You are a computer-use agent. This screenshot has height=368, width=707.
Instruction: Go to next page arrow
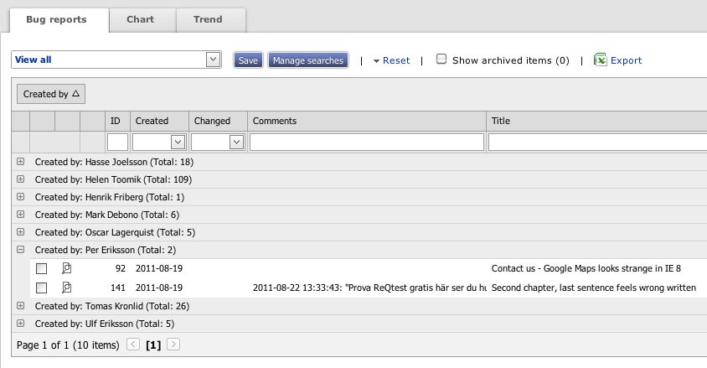pyautogui.click(x=173, y=344)
